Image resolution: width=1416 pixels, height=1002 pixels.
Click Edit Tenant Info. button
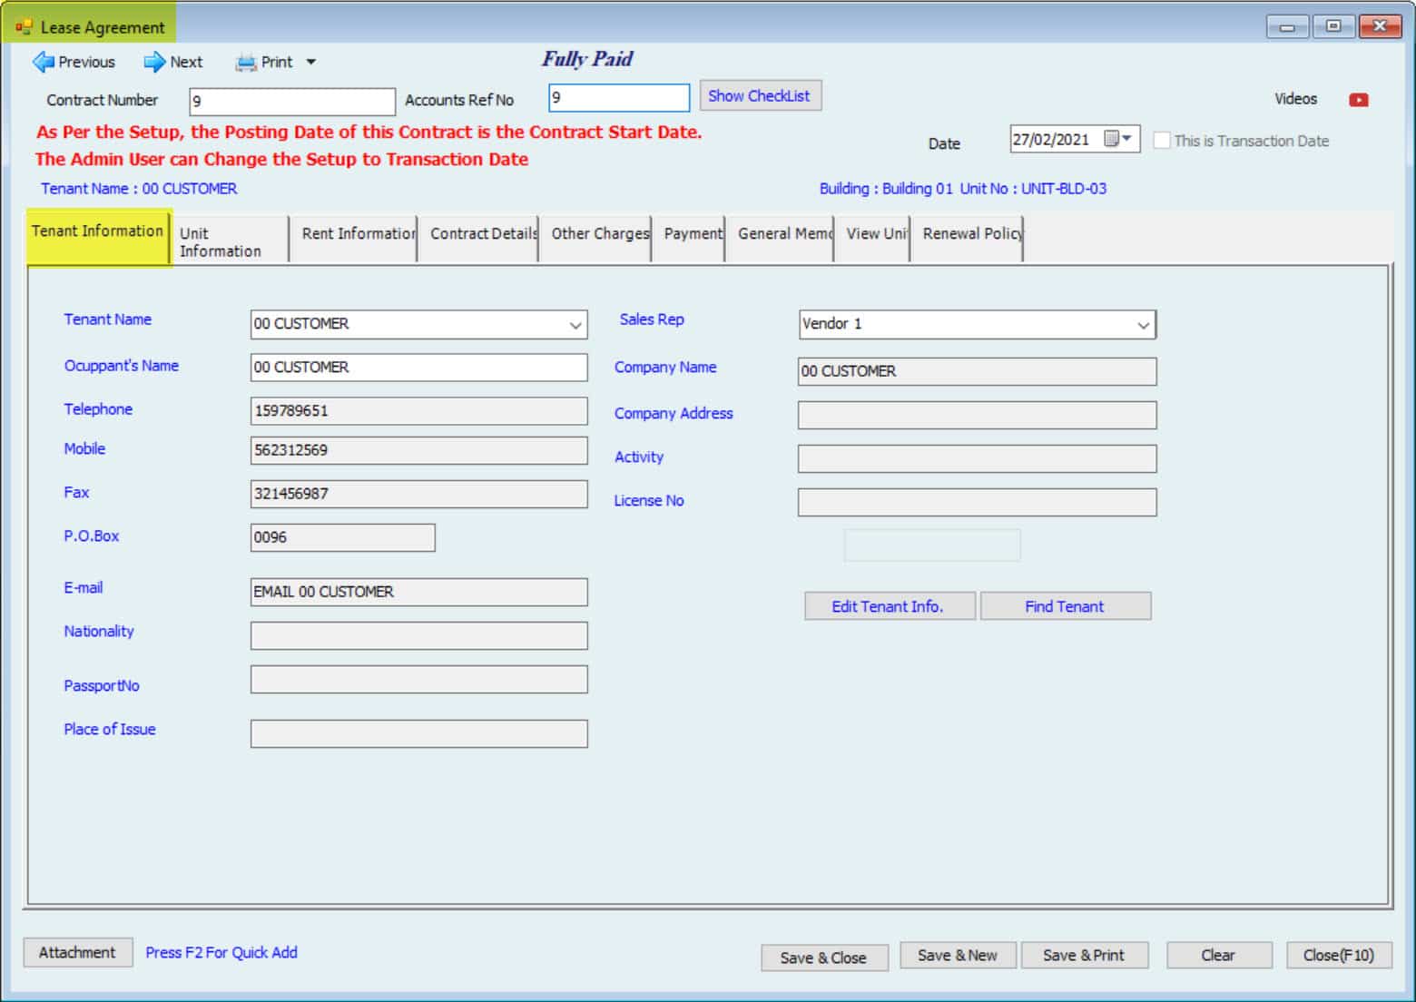(x=890, y=606)
